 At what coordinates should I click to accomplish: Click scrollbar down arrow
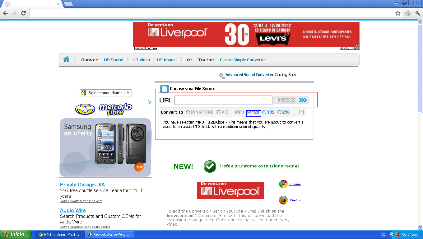(x=420, y=227)
